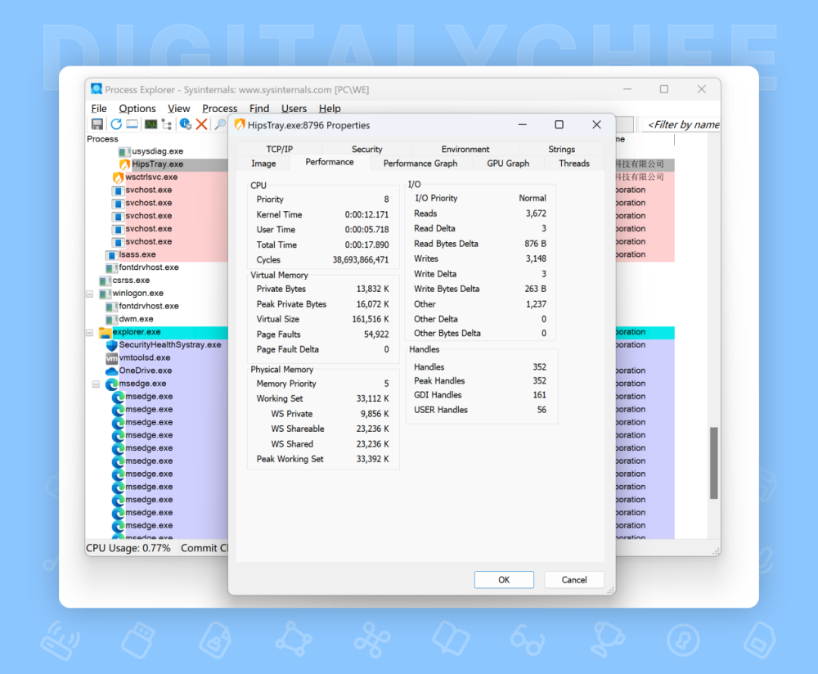The width and height of the screenshot is (818, 674).
Task: Switch to the Threads tab
Action: coord(574,164)
